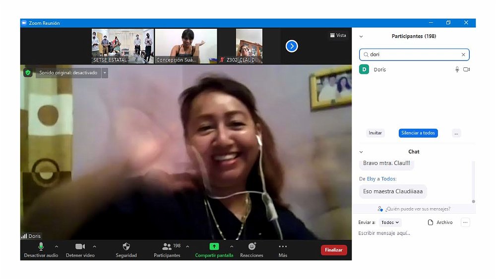This screenshot has width=496, height=279.
Task: Clear the participant search field
Action: tap(463, 55)
